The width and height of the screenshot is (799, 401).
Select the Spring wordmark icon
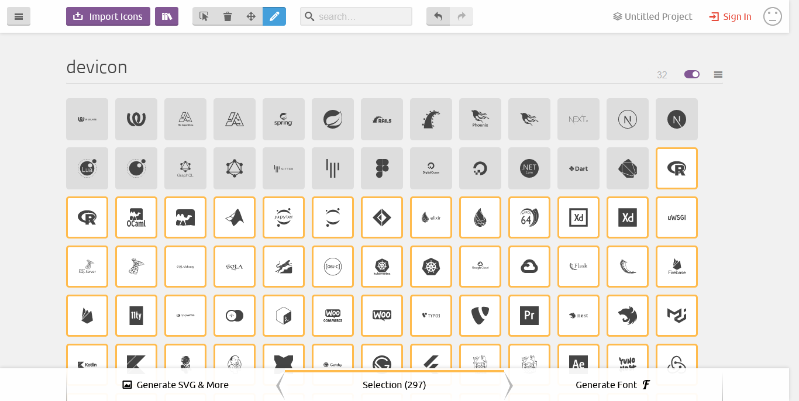(284, 119)
